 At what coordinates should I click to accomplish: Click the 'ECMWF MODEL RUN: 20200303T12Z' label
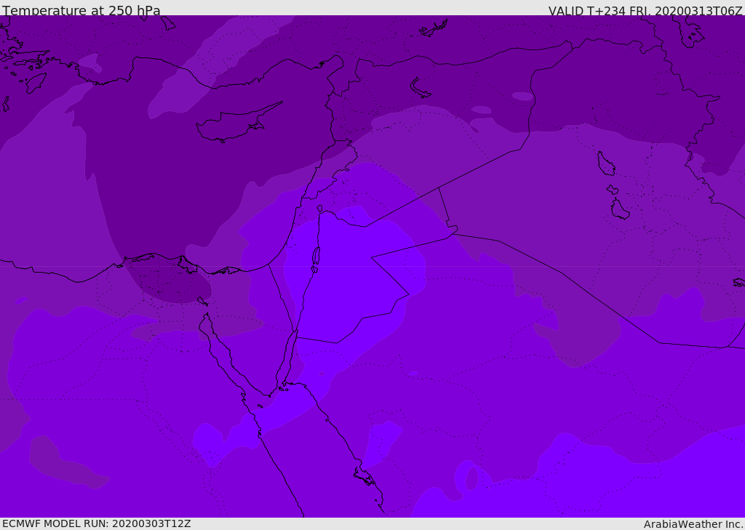point(97,523)
